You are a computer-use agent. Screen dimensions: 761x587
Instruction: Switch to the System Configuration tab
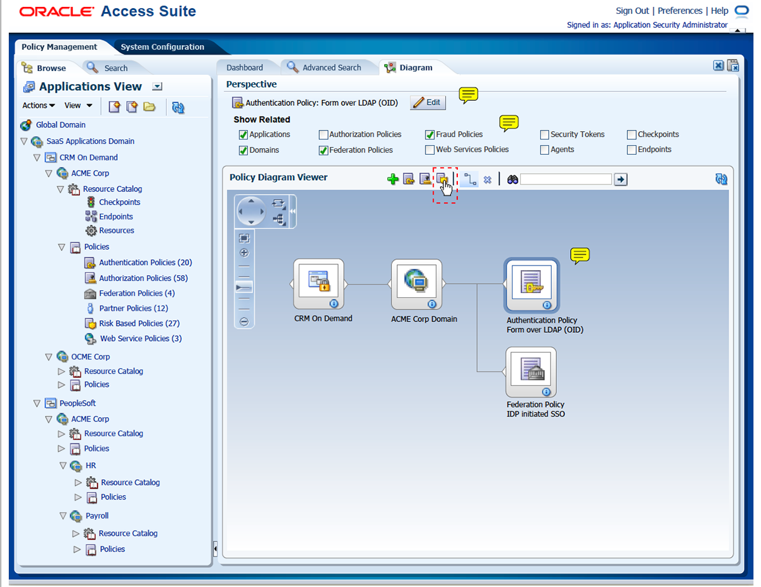coord(162,47)
